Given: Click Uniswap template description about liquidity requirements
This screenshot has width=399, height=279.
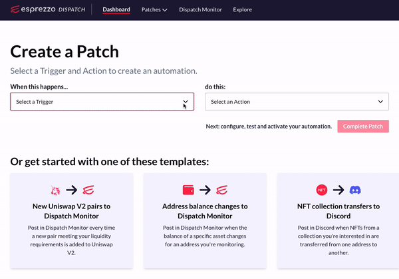Looking at the screenshot, I should 72,240.
